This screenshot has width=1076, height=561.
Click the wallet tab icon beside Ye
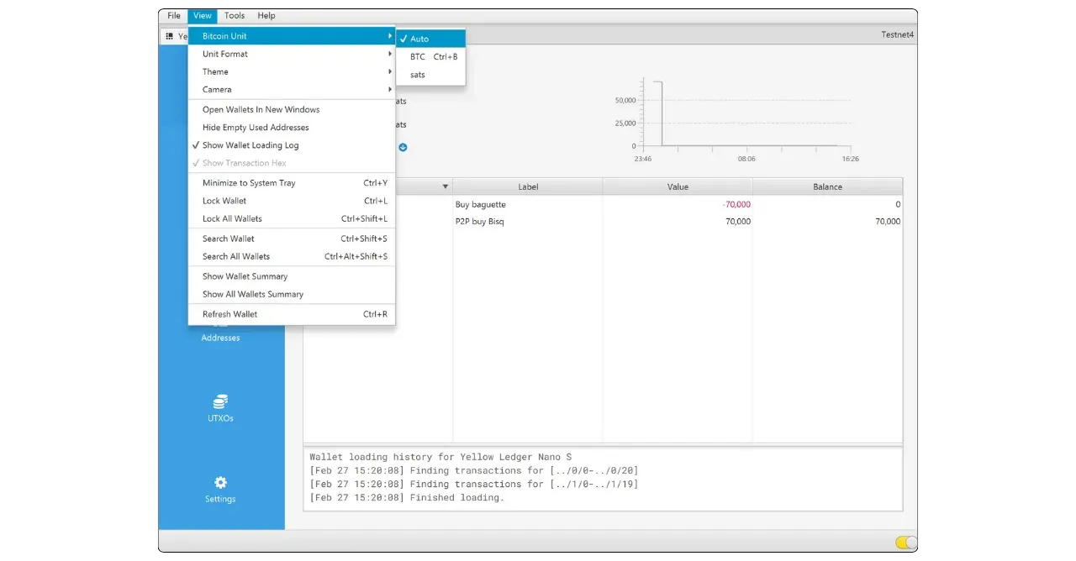169,37
